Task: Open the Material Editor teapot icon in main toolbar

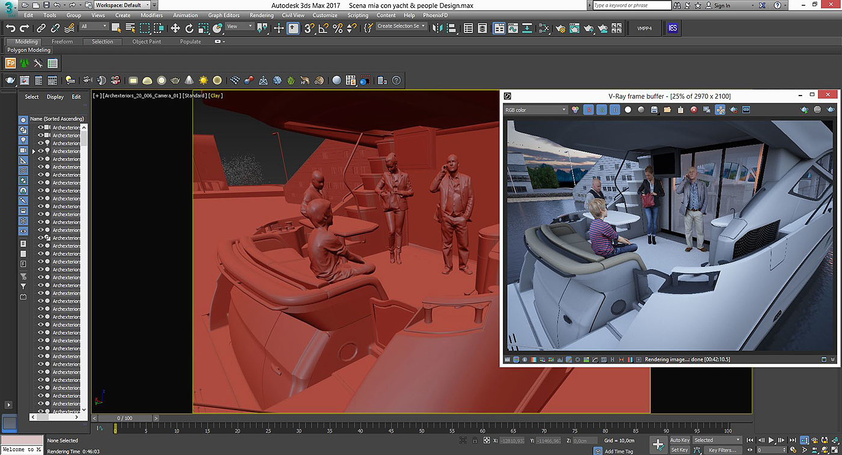Action: (x=561, y=28)
